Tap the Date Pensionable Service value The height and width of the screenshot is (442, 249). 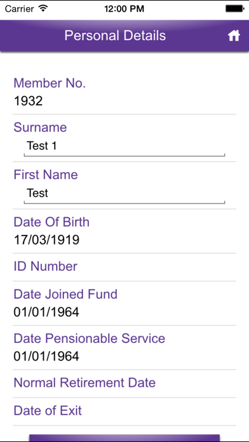click(x=46, y=356)
